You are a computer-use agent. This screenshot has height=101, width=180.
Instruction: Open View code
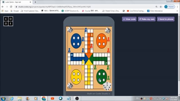(129, 19)
